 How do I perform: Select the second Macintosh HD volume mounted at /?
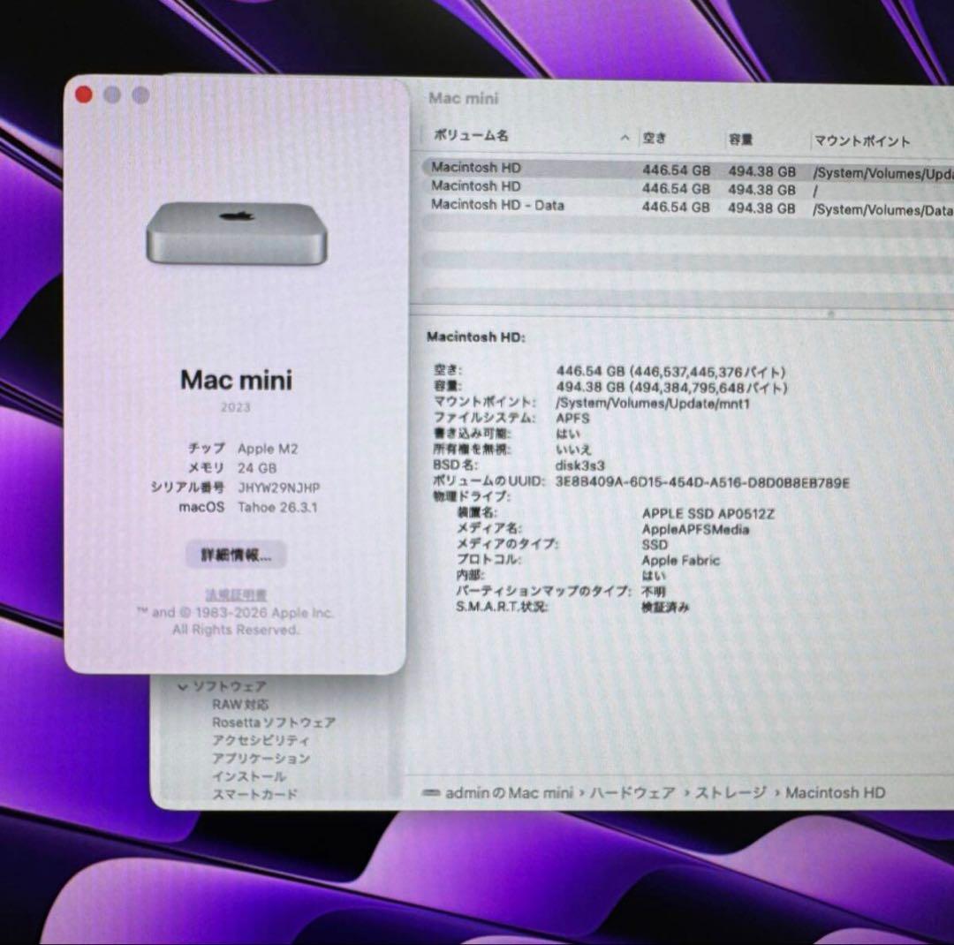pos(474,186)
